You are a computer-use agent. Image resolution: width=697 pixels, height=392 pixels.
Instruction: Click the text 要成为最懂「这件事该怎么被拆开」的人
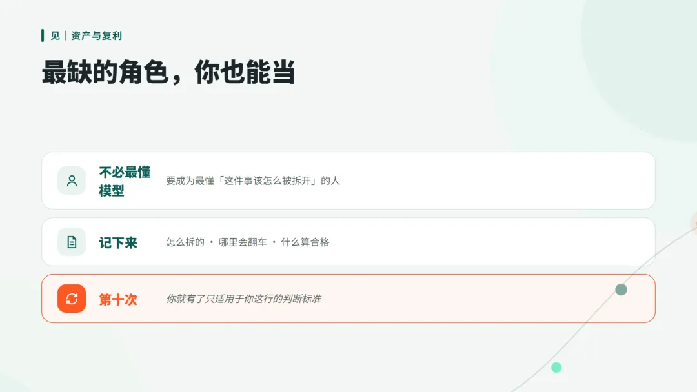[x=252, y=181]
